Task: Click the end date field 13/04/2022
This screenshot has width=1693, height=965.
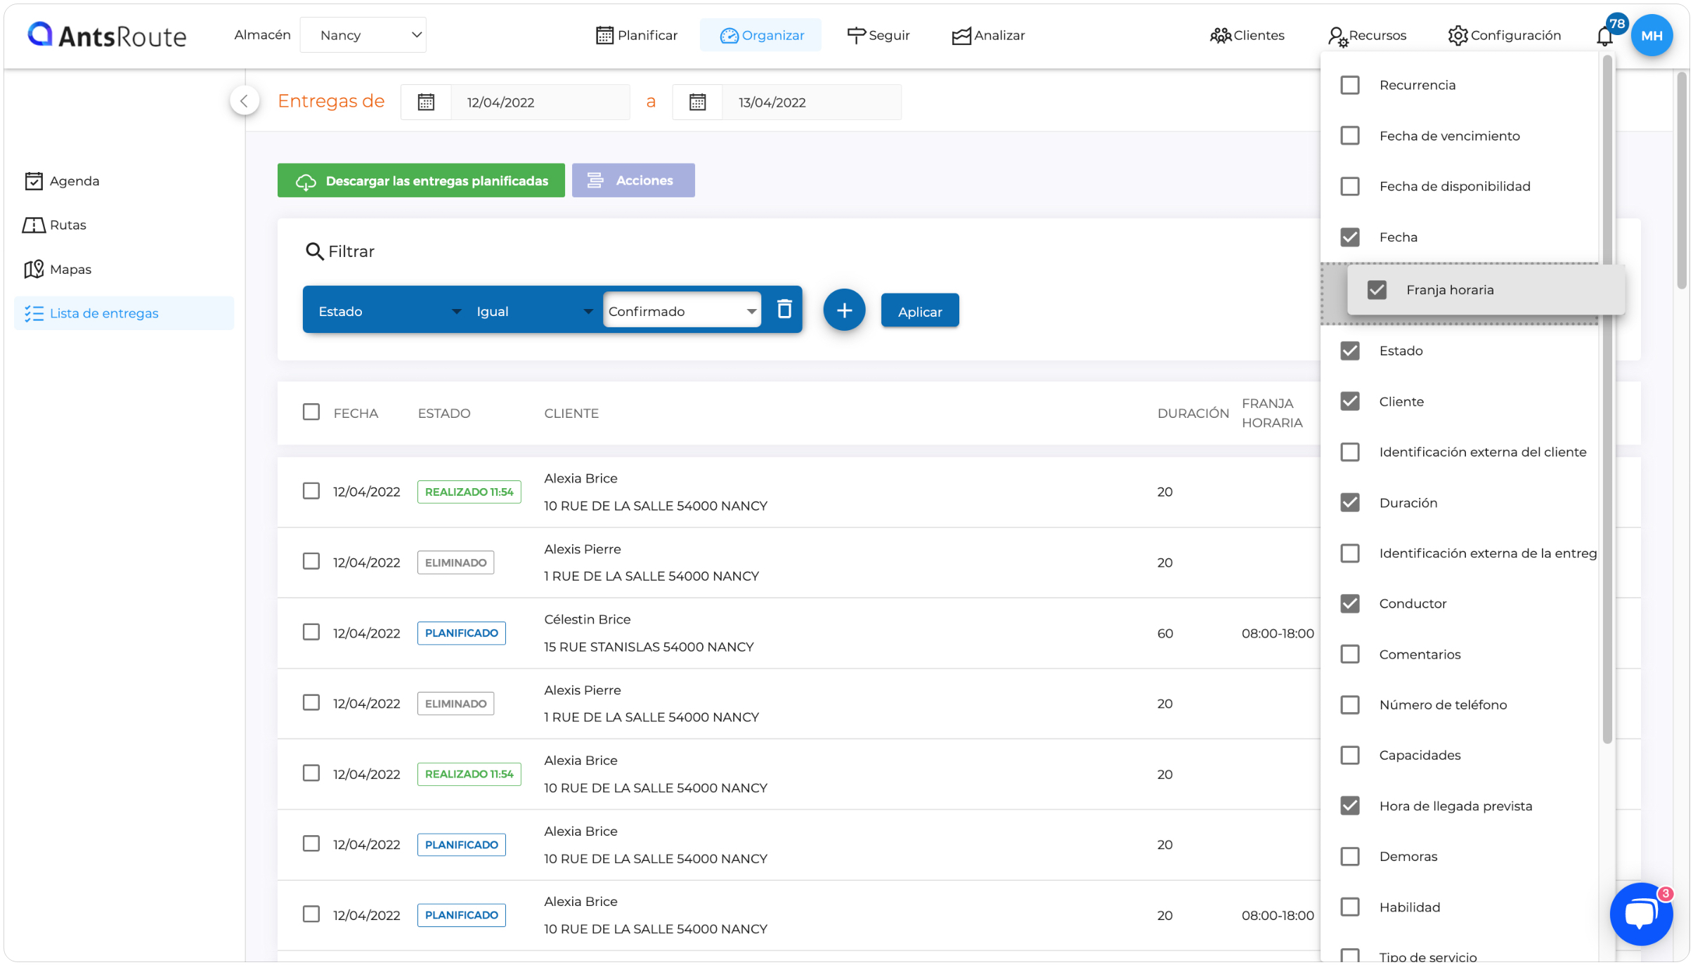Action: (811, 103)
